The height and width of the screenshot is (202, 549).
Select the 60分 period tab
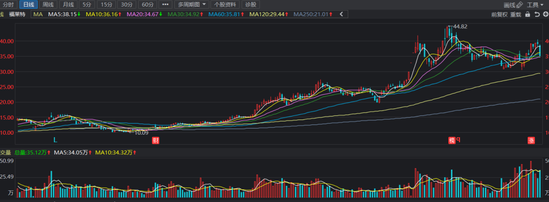147,5
